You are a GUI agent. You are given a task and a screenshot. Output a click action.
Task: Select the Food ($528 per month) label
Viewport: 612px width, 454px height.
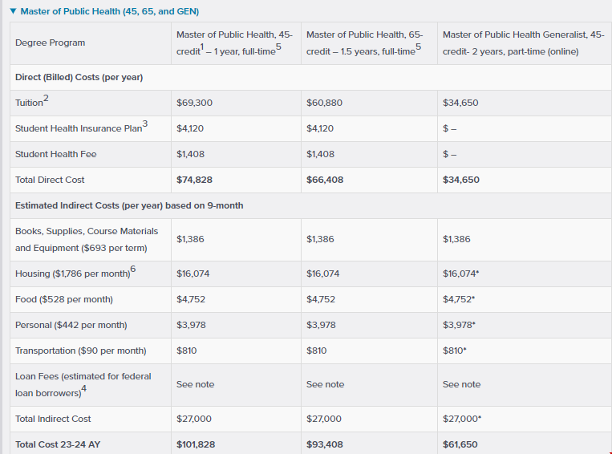64,299
